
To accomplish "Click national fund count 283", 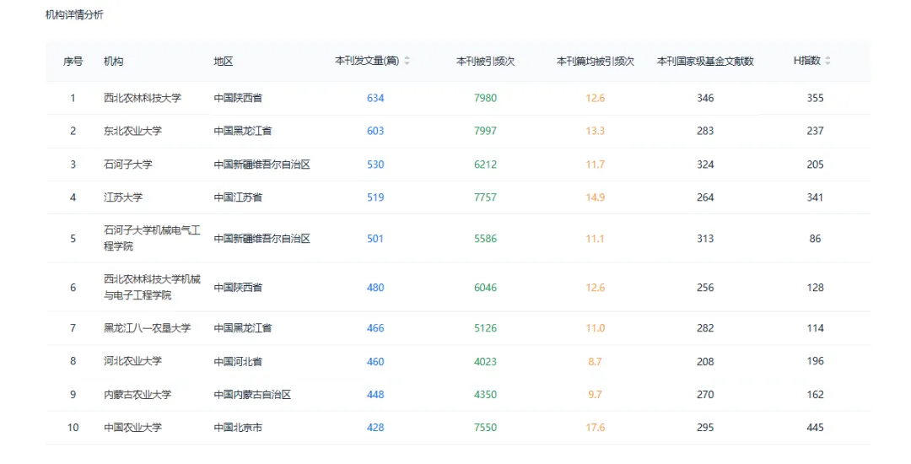I will pyautogui.click(x=705, y=132).
